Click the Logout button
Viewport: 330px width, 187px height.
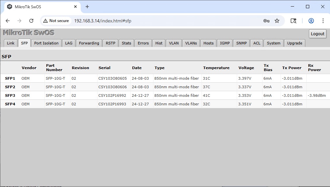(317, 34)
